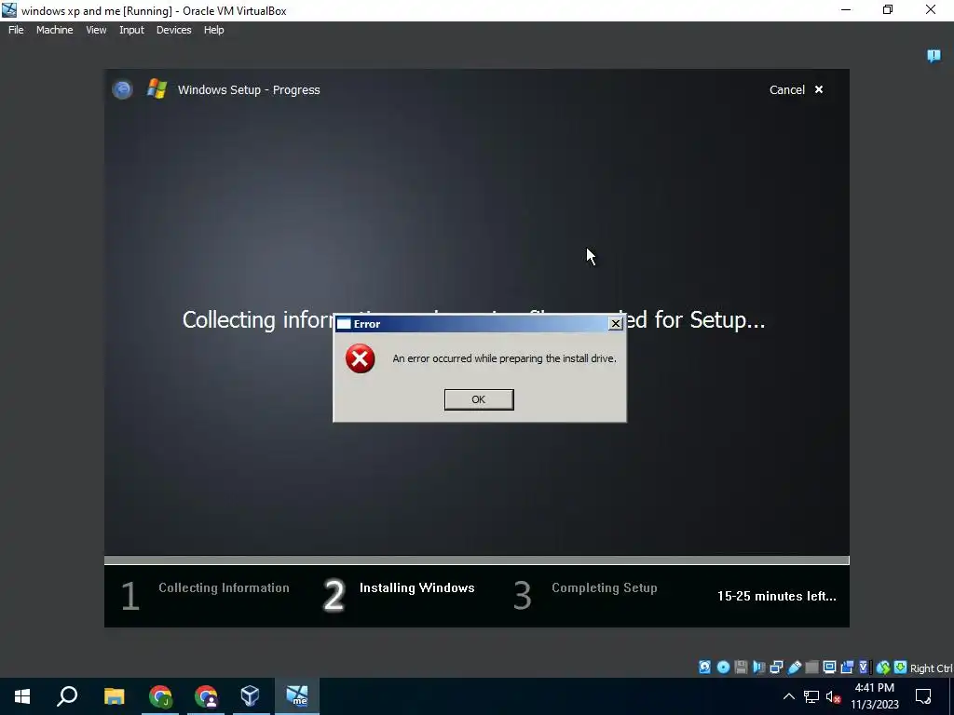This screenshot has height=715, width=954.
Task: Open File Explorer from the taskbar
Action: (x=114, y=696)
